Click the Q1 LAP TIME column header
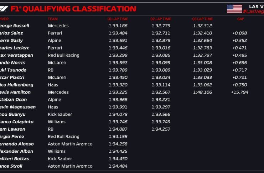Image resolution: width=264 pixels, height=173 pixels. click(x=118, y=19)
